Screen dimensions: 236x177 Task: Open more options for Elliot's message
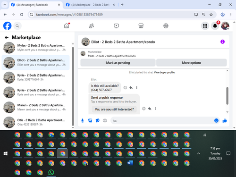pyautogui.click(x=136, y=88)
